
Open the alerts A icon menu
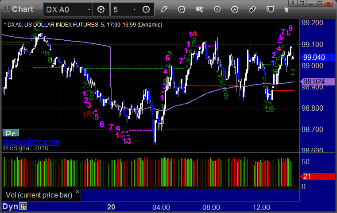click(234, 9)
